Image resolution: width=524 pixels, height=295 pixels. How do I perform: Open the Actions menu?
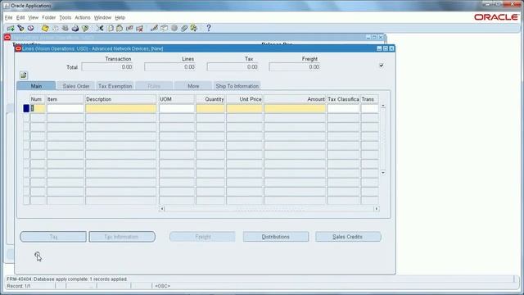(83, 18)
